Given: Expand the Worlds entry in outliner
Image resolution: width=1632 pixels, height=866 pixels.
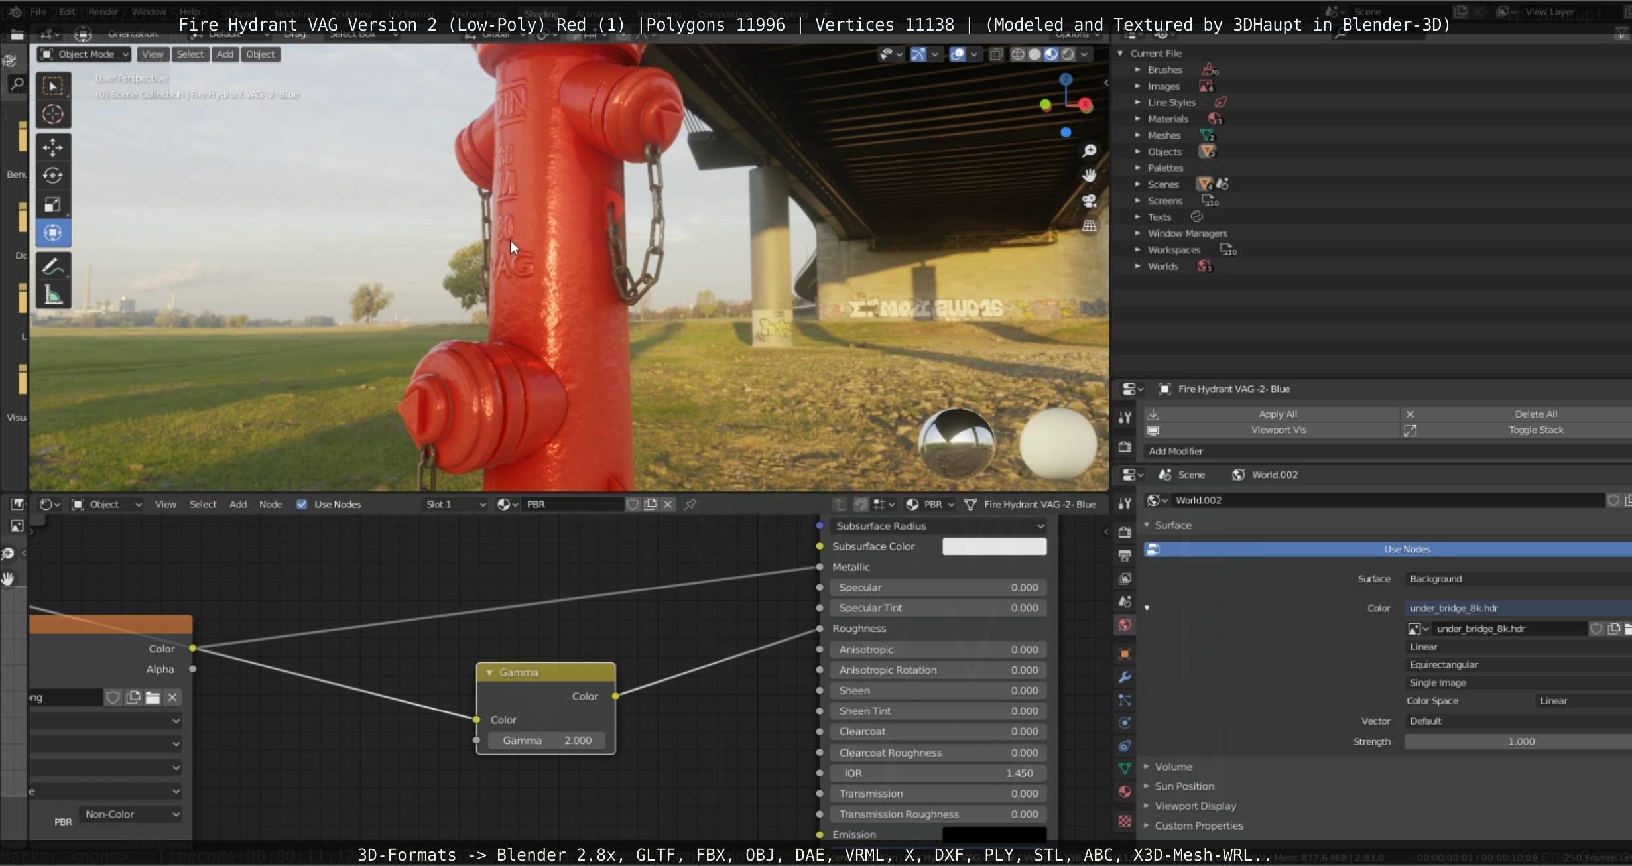Looking at the screenshot, I should click(x=1137, y=266).
